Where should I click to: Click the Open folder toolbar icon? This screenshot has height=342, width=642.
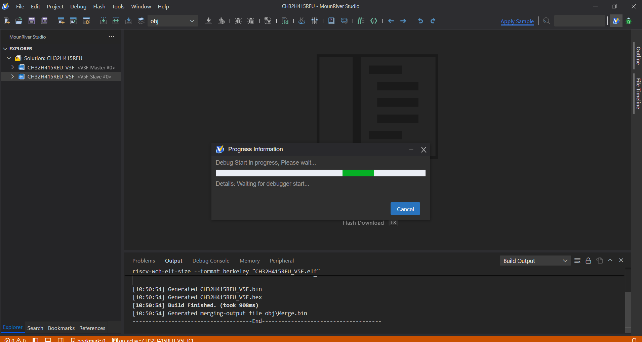(19, 21)
